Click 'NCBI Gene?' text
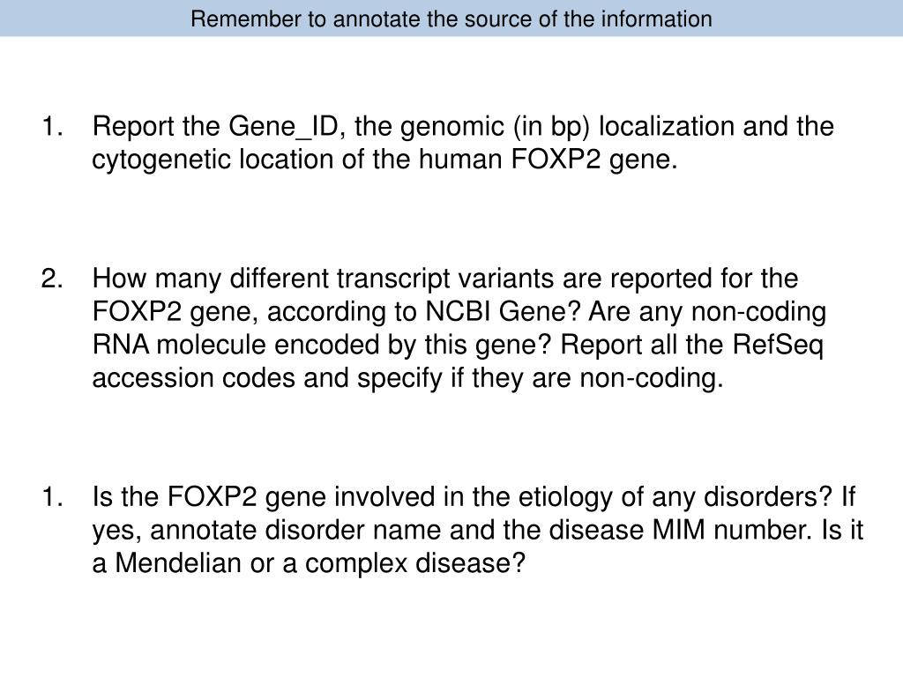903x677 pixels. pos(503,311)
